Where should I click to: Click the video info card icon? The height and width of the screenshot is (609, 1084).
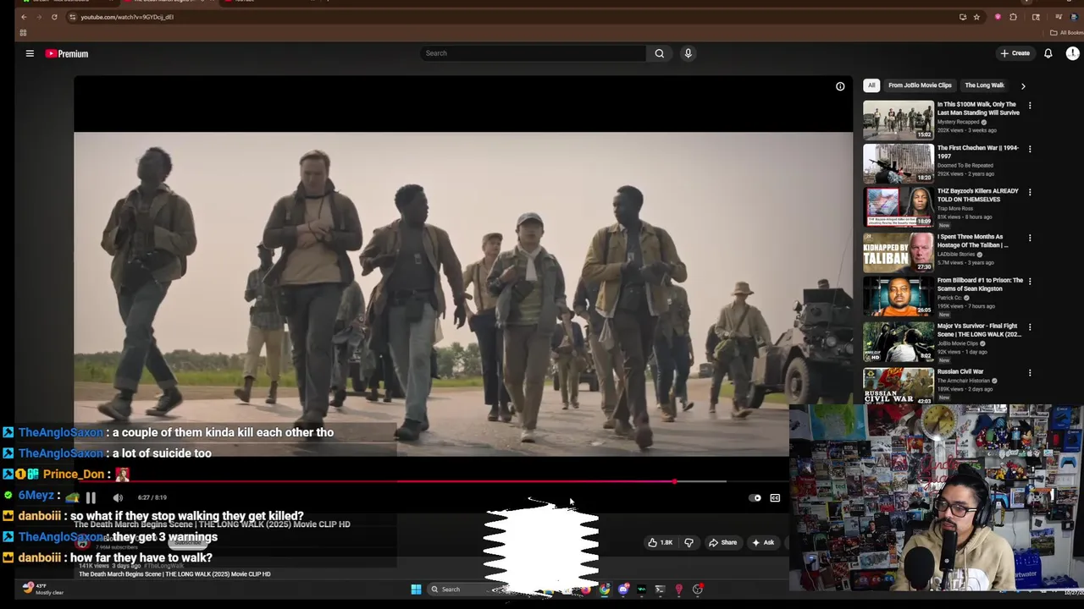pos(840,86)
